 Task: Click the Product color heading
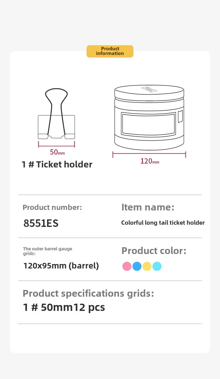[154, 251]
